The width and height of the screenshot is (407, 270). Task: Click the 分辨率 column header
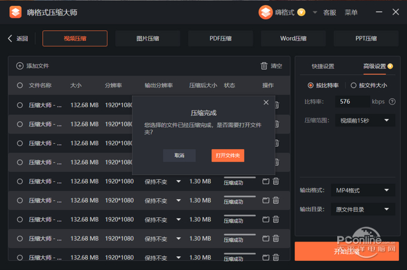click(x=113, y=85)
